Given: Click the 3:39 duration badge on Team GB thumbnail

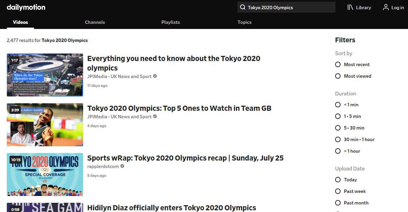Looking at the screenshot, I should click(15, 110).
